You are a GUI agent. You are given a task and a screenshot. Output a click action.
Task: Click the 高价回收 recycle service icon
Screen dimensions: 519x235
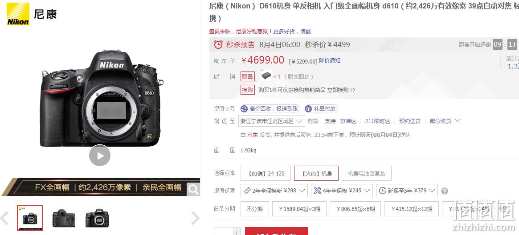[244, 108]
